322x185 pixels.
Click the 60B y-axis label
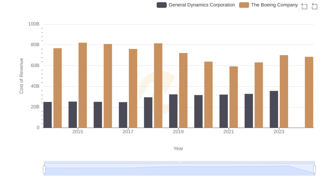35,65
